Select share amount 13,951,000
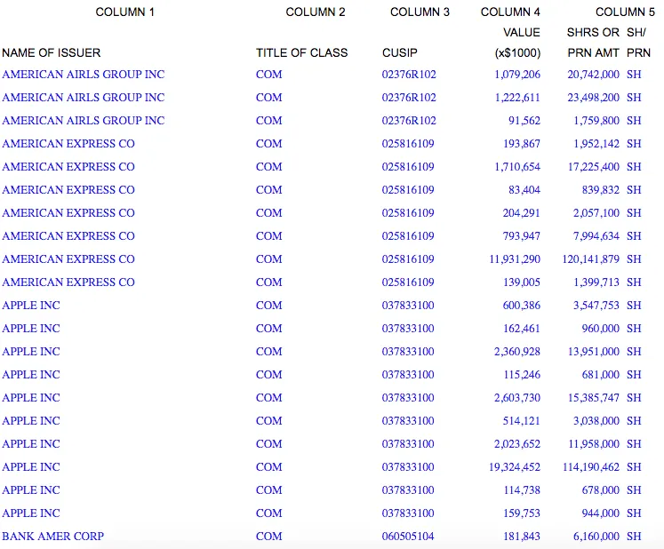The width and height of the screenshot is (664, 549). (x=593, y=351)
